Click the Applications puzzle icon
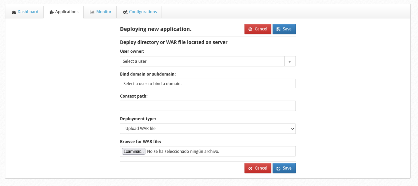This screenshot has height=186, width=418. click(x=52, y=12)
